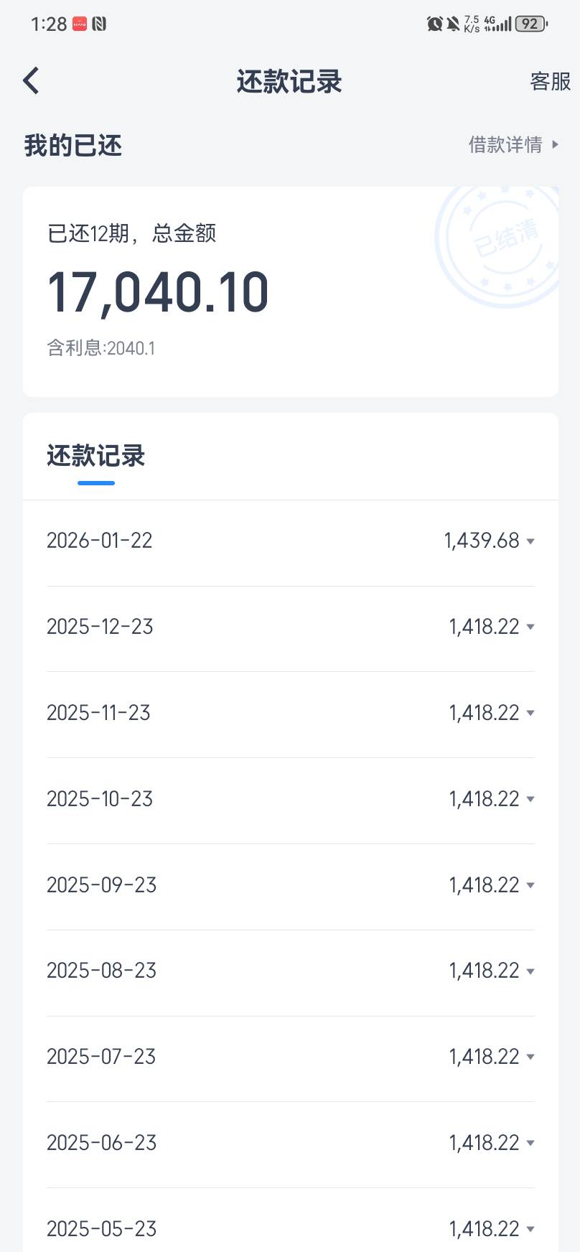Expand the 2025-08-23 repayment arrow
Screen dimensions: 580x1252
tap(530, 971)
